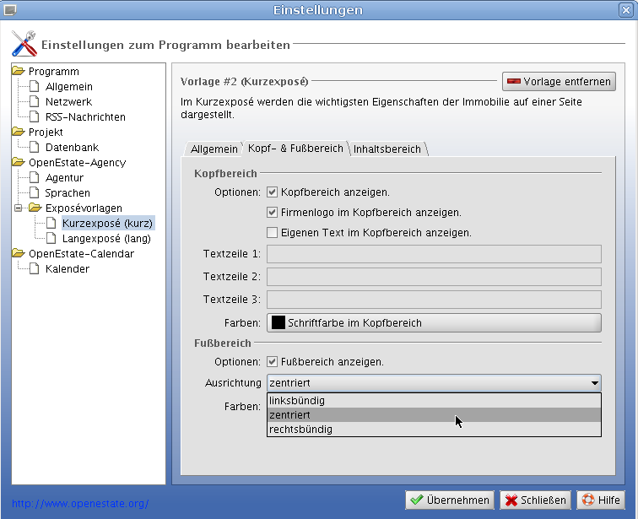Click the OpenEstate-Agency folder icon
Screen dimensions: 638x519
pyautogui.click(x=19, y=163)
